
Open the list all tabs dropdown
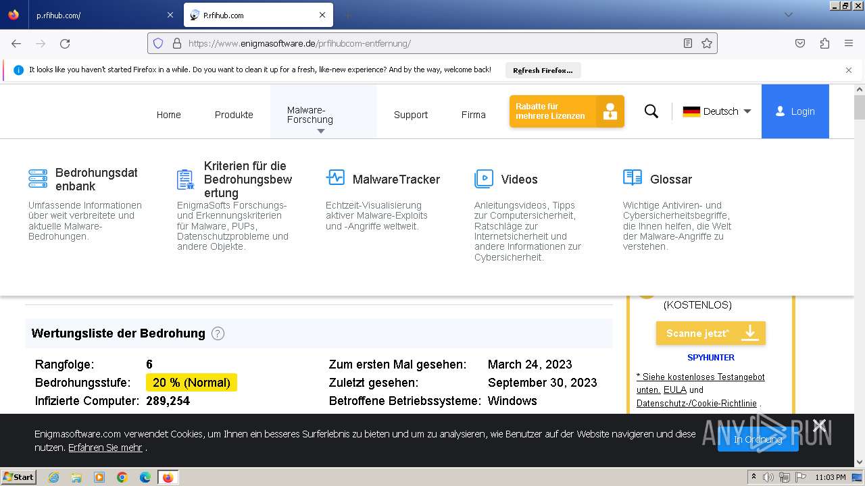tap(788, 15)
